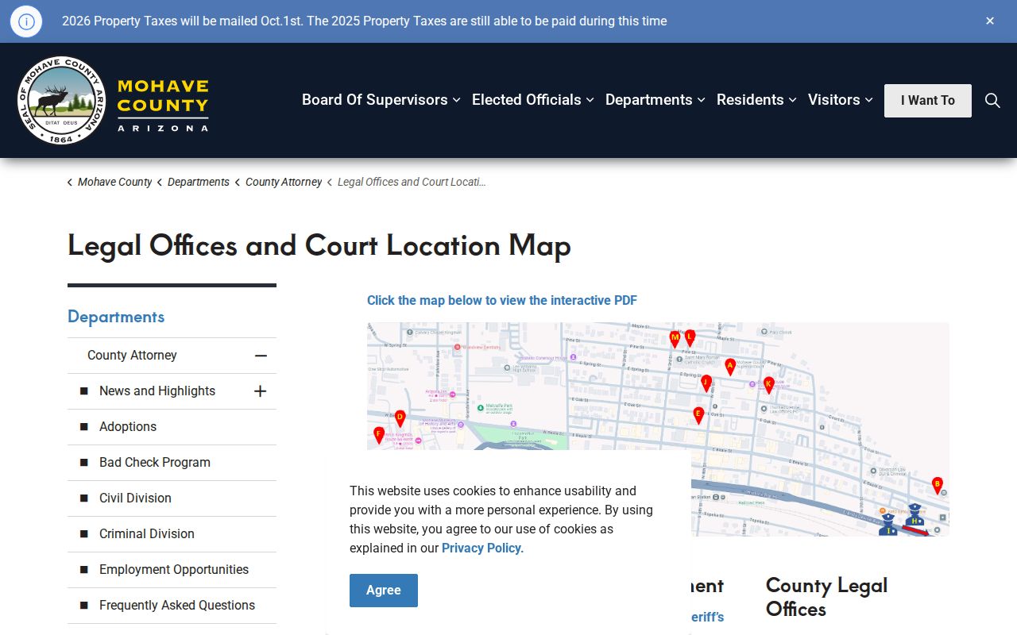Click red map marker L

tap(690, 337)
